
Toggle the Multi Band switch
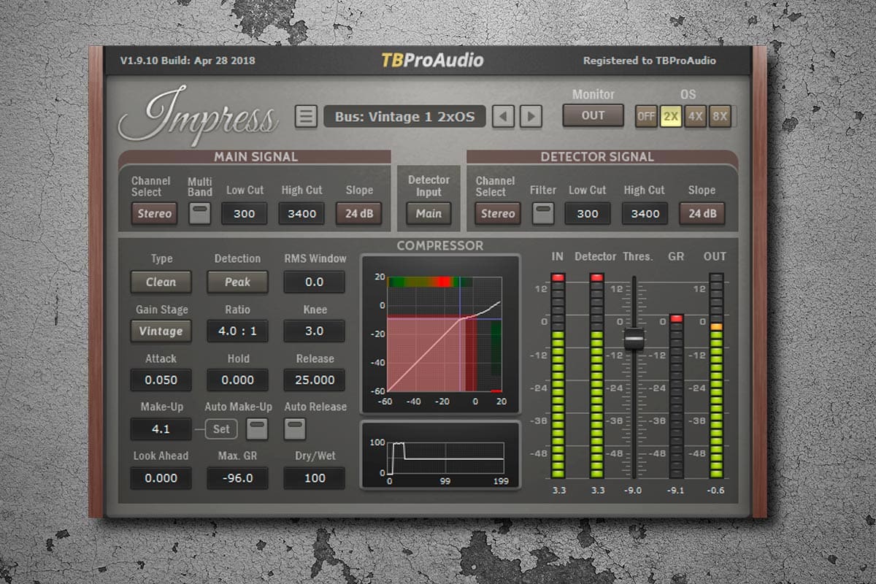pos(199,213)
